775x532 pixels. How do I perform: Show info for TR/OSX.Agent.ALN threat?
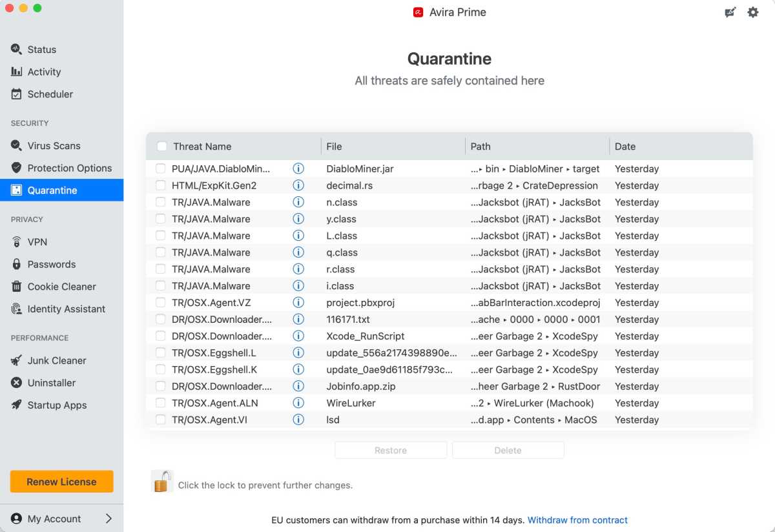(298, 403)
